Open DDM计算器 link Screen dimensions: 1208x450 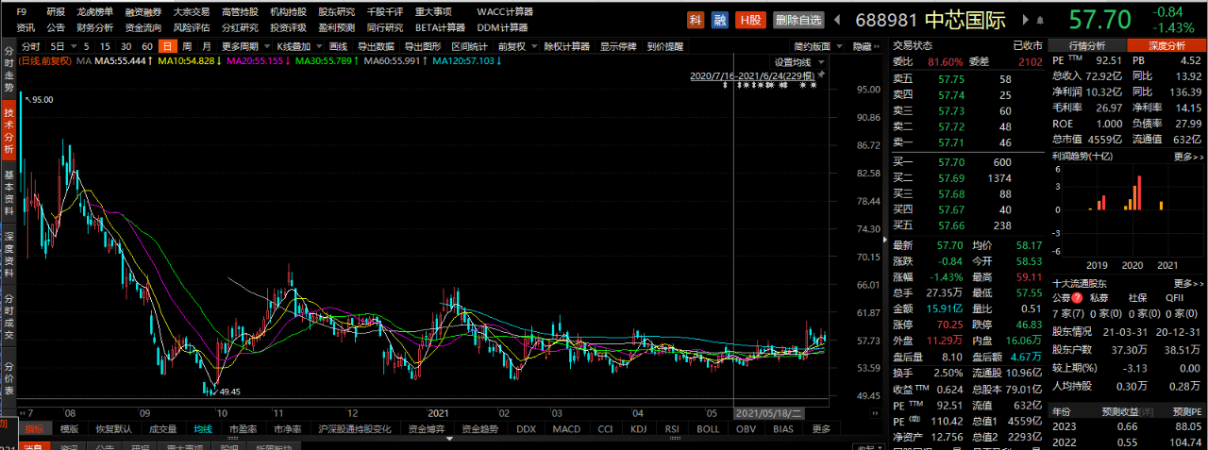(x=500, y=27)
